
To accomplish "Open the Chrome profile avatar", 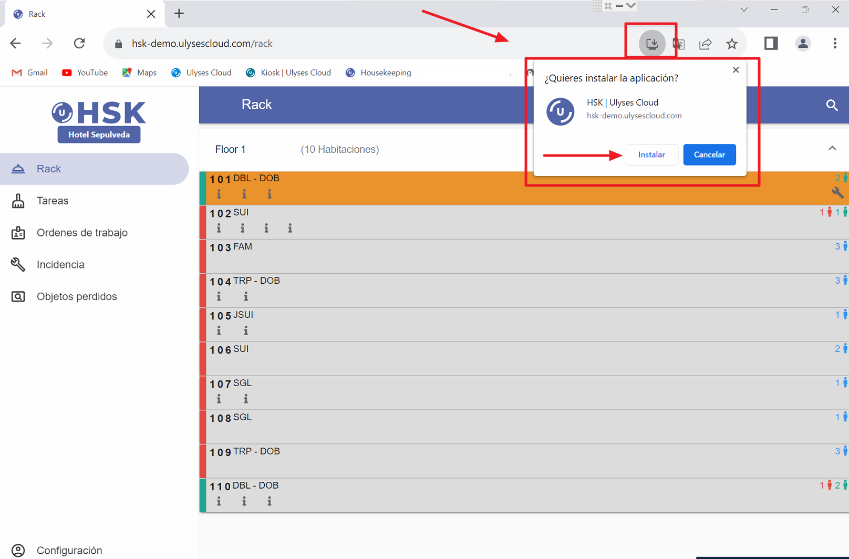I will pos(802,44).
